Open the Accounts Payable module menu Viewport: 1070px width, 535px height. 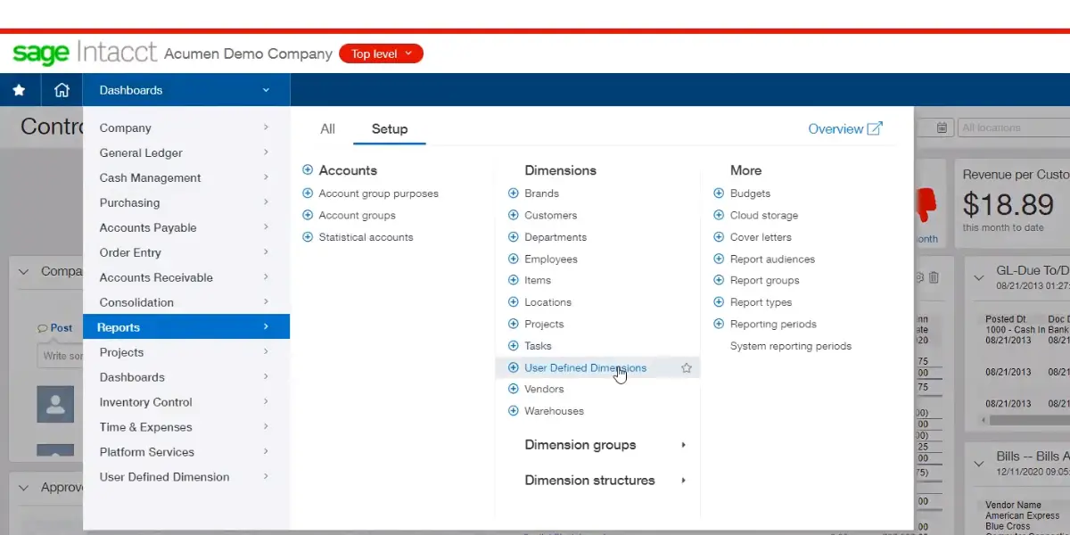[186, 227]
